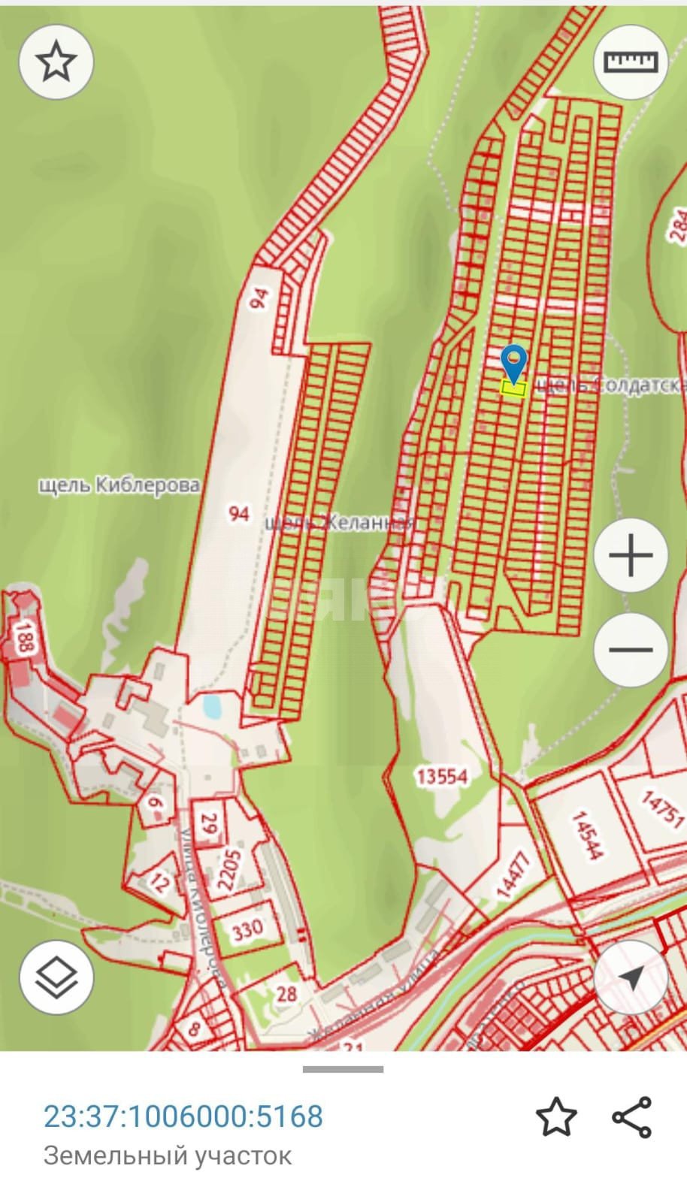Tap the щель Киблерова map label
The image size is (687, 1202).
(120, 485)
